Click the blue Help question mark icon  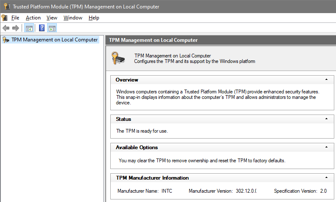click(x=42, y=28)
